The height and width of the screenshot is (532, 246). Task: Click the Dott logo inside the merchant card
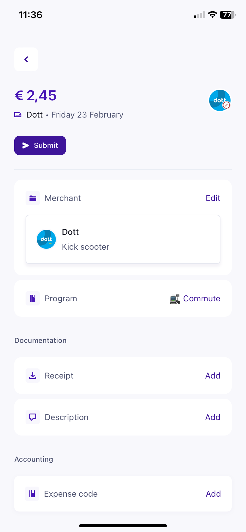coord(46,239)
